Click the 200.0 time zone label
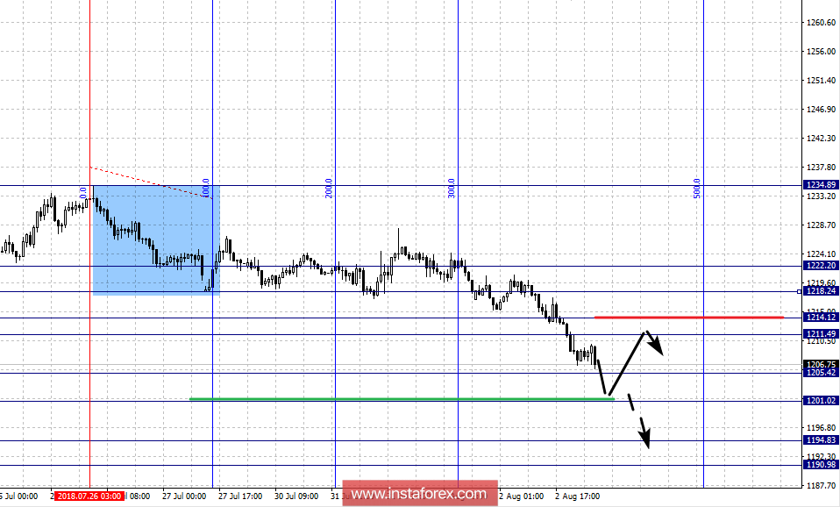 [329, 189]
